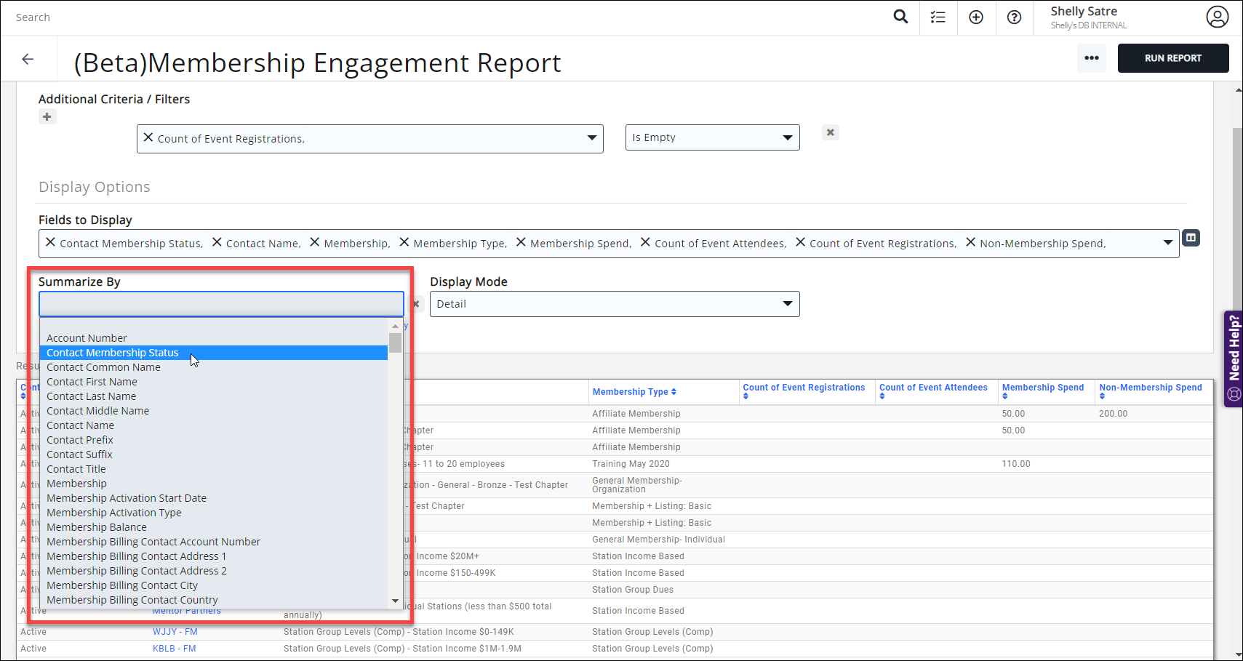Click the Run Report button

coord(1172,58)
